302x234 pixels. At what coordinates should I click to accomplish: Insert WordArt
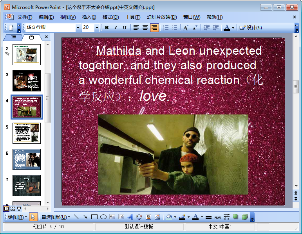tap(130, 217)
